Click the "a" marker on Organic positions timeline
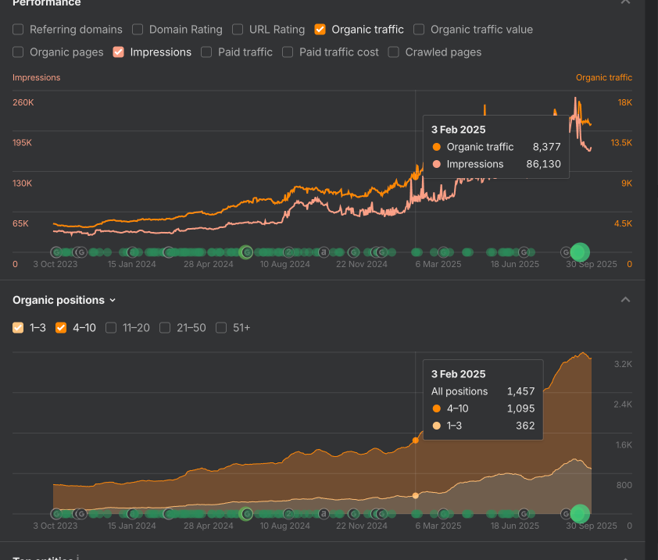Image resolution: width=658 pixels, height=560 pixels. click(324, 514)
